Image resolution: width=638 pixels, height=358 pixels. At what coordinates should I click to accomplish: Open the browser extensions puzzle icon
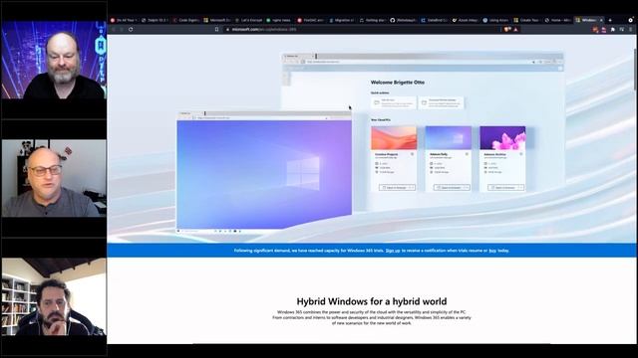point(613,29)
